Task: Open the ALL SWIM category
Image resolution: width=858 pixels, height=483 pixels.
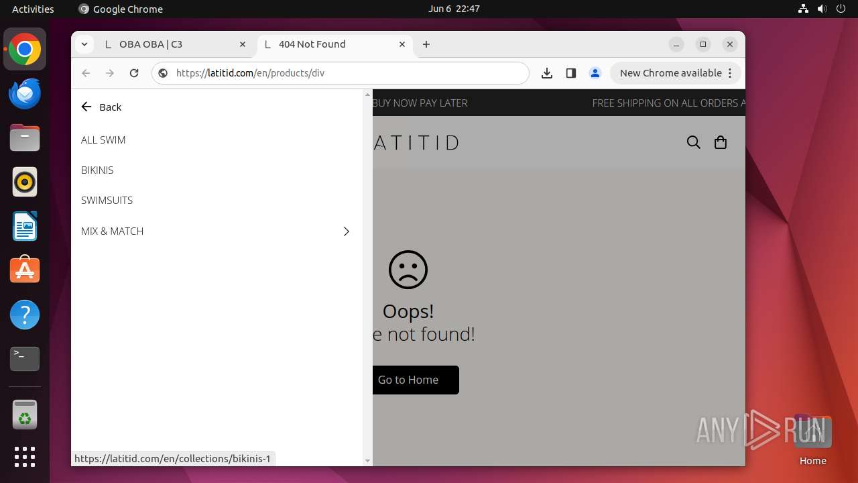Action: point(103,140)
